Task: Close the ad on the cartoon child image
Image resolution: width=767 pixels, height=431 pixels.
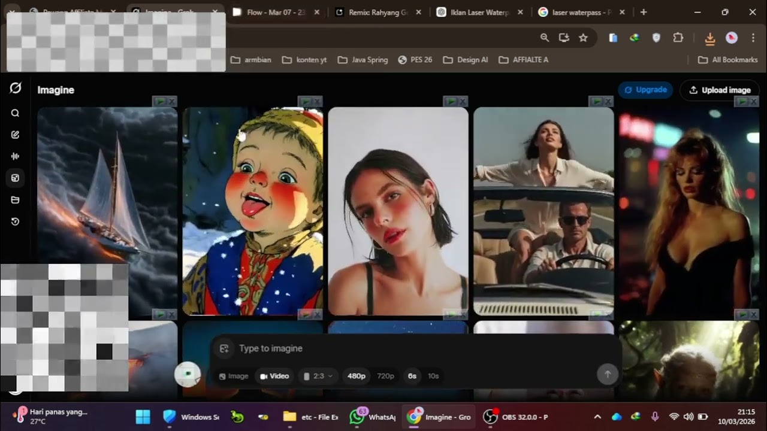Action: [x=317, y=102]
